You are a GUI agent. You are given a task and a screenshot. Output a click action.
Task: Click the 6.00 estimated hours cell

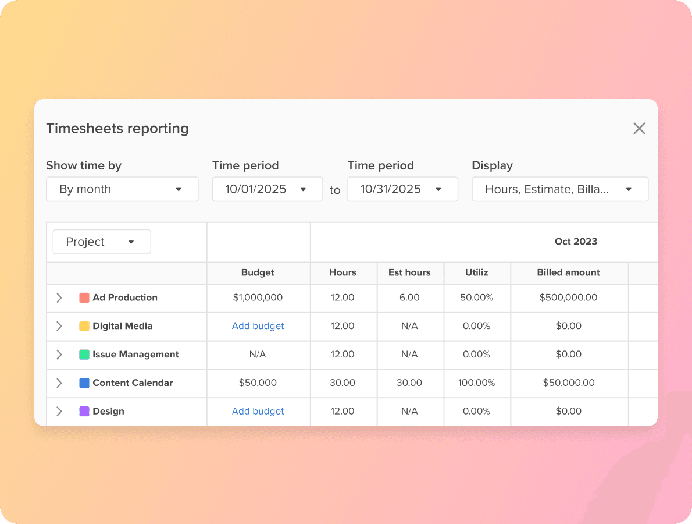(x=409, y=298)
